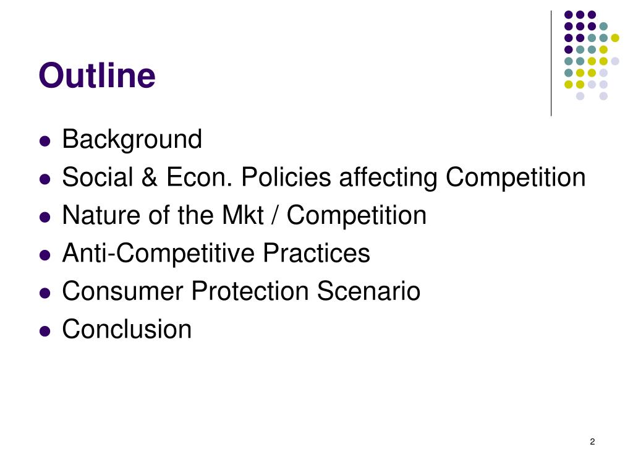Click the slide number 2
This screenshot has width=633, height=475.
(592, 442)
